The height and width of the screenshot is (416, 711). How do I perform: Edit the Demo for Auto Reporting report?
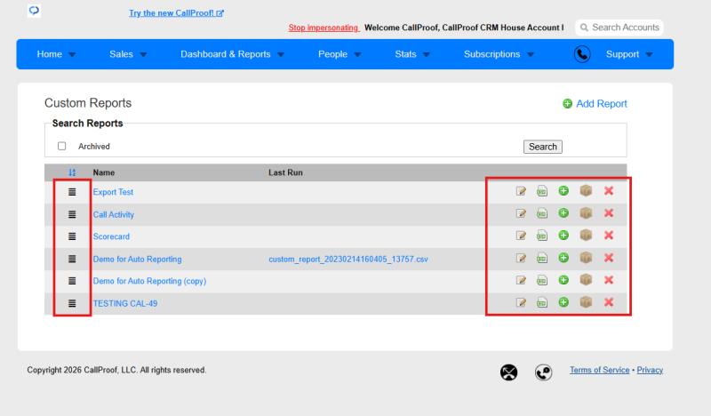point(521,258)
